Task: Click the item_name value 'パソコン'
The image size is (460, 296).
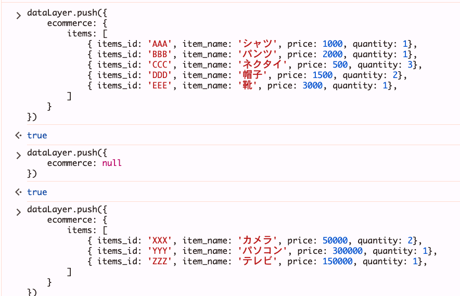Action: [263, 251]
